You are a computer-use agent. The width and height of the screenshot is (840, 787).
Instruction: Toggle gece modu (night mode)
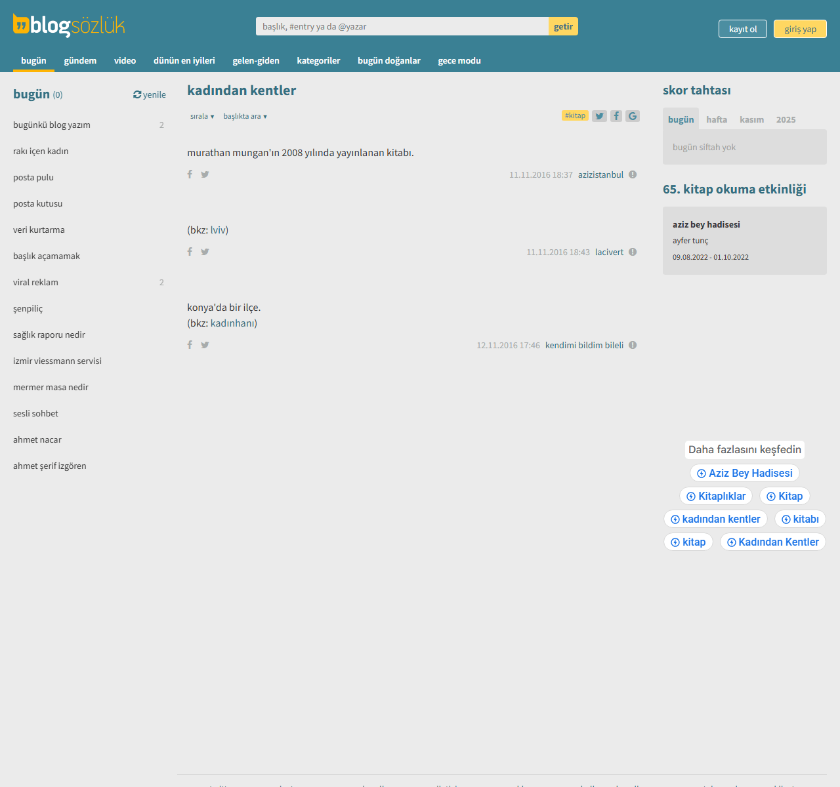point(459,60)
